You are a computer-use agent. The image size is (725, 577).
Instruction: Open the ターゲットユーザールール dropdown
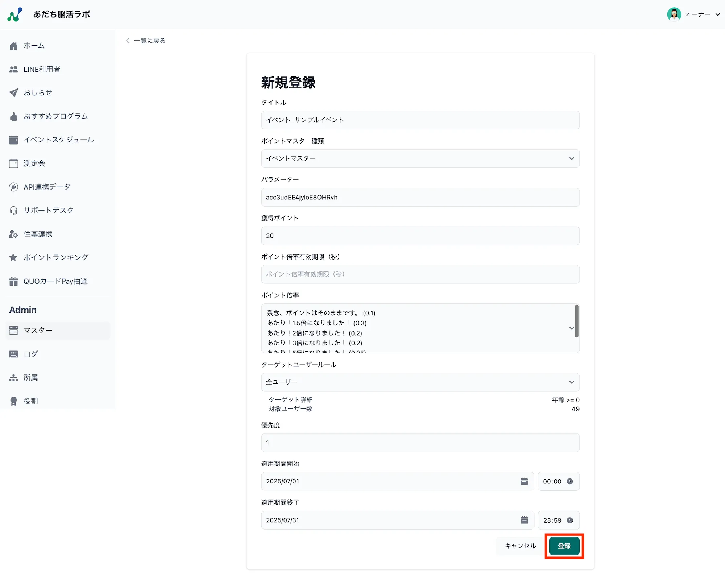[x=420, y=382]
